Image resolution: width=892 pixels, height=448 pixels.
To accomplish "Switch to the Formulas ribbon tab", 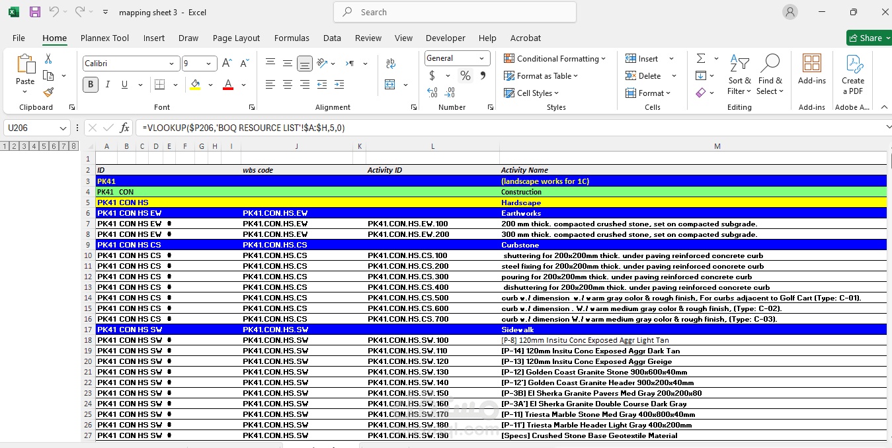I will [x=292, y=38].
